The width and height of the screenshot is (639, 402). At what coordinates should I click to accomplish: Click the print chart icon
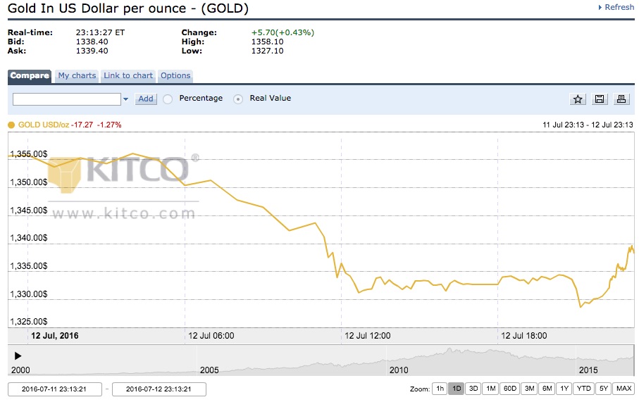click(621, 99)
